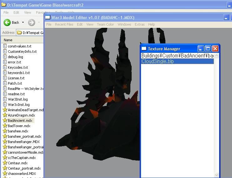The image size is (232, 178).
Task: Select Patch.txt file
Action: point(15,83)
